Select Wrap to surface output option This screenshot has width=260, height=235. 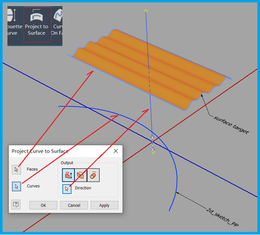(x=94, y=175)
